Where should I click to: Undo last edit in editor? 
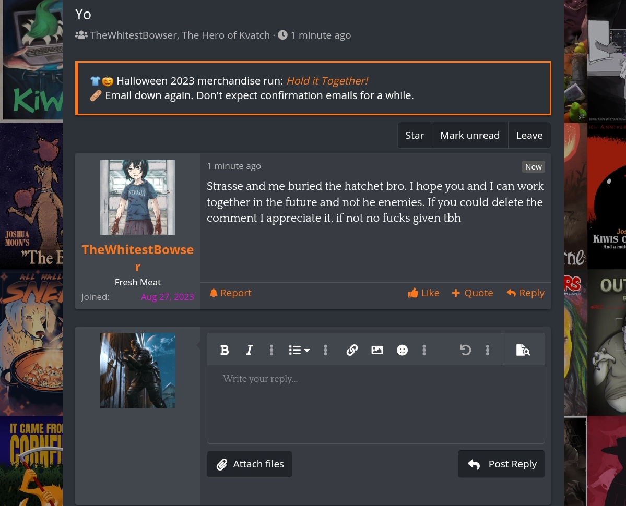pyautogui.click(x=465, y=350)
